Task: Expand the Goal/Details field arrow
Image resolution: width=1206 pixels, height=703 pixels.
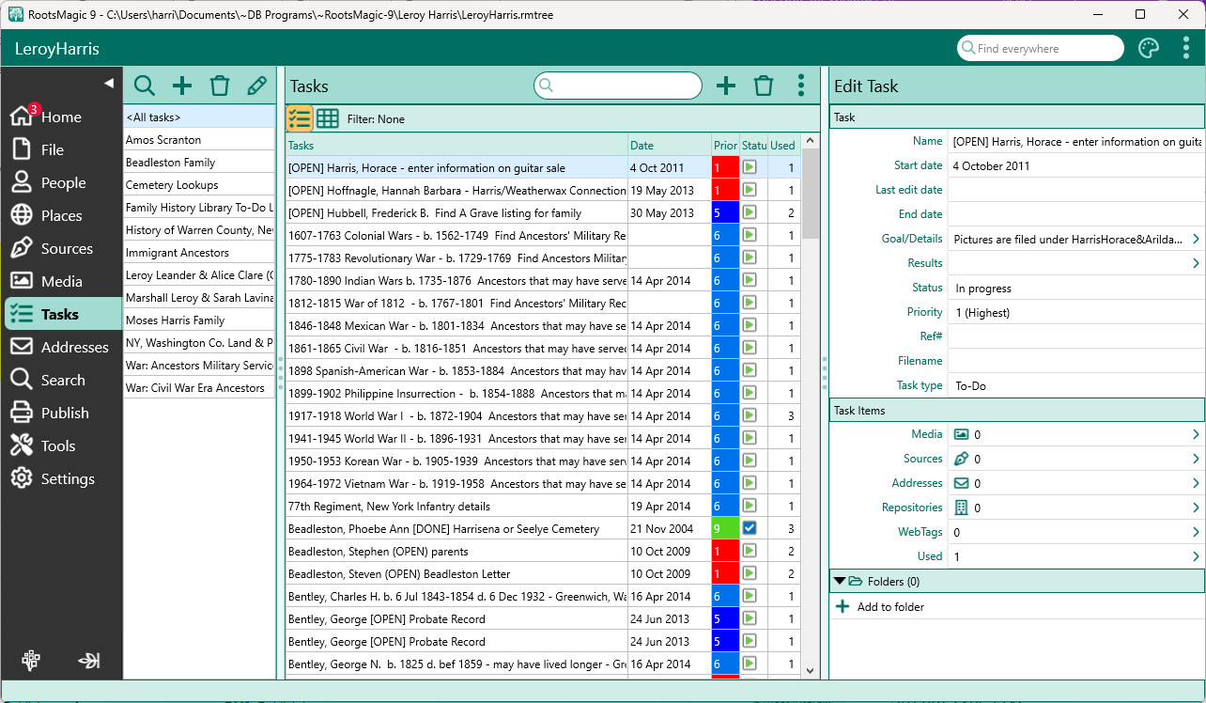Action: (x=1195, y=240)
